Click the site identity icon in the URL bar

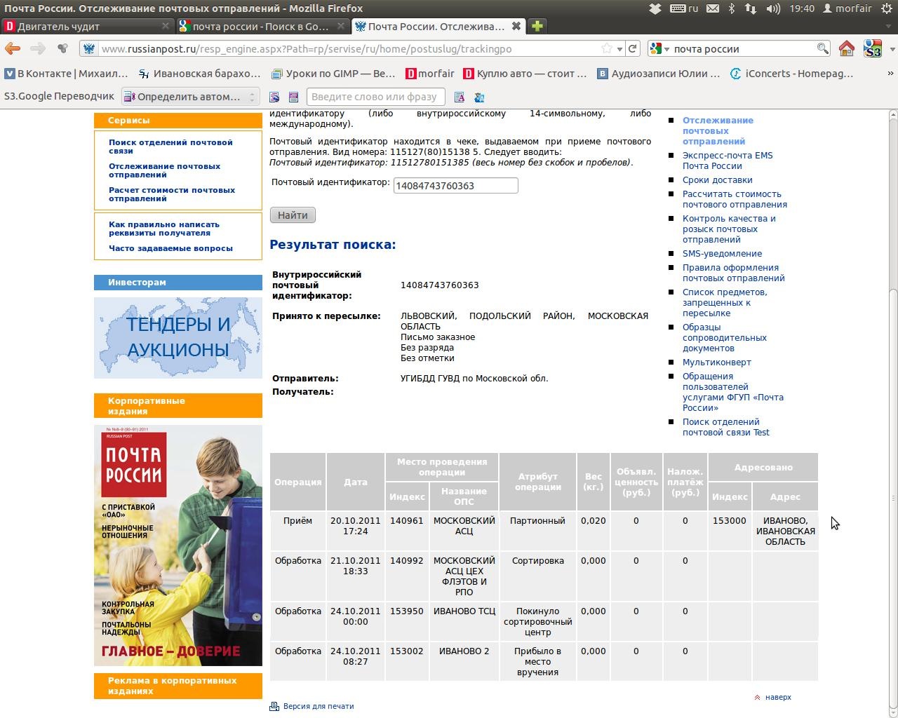pos(89,48)
